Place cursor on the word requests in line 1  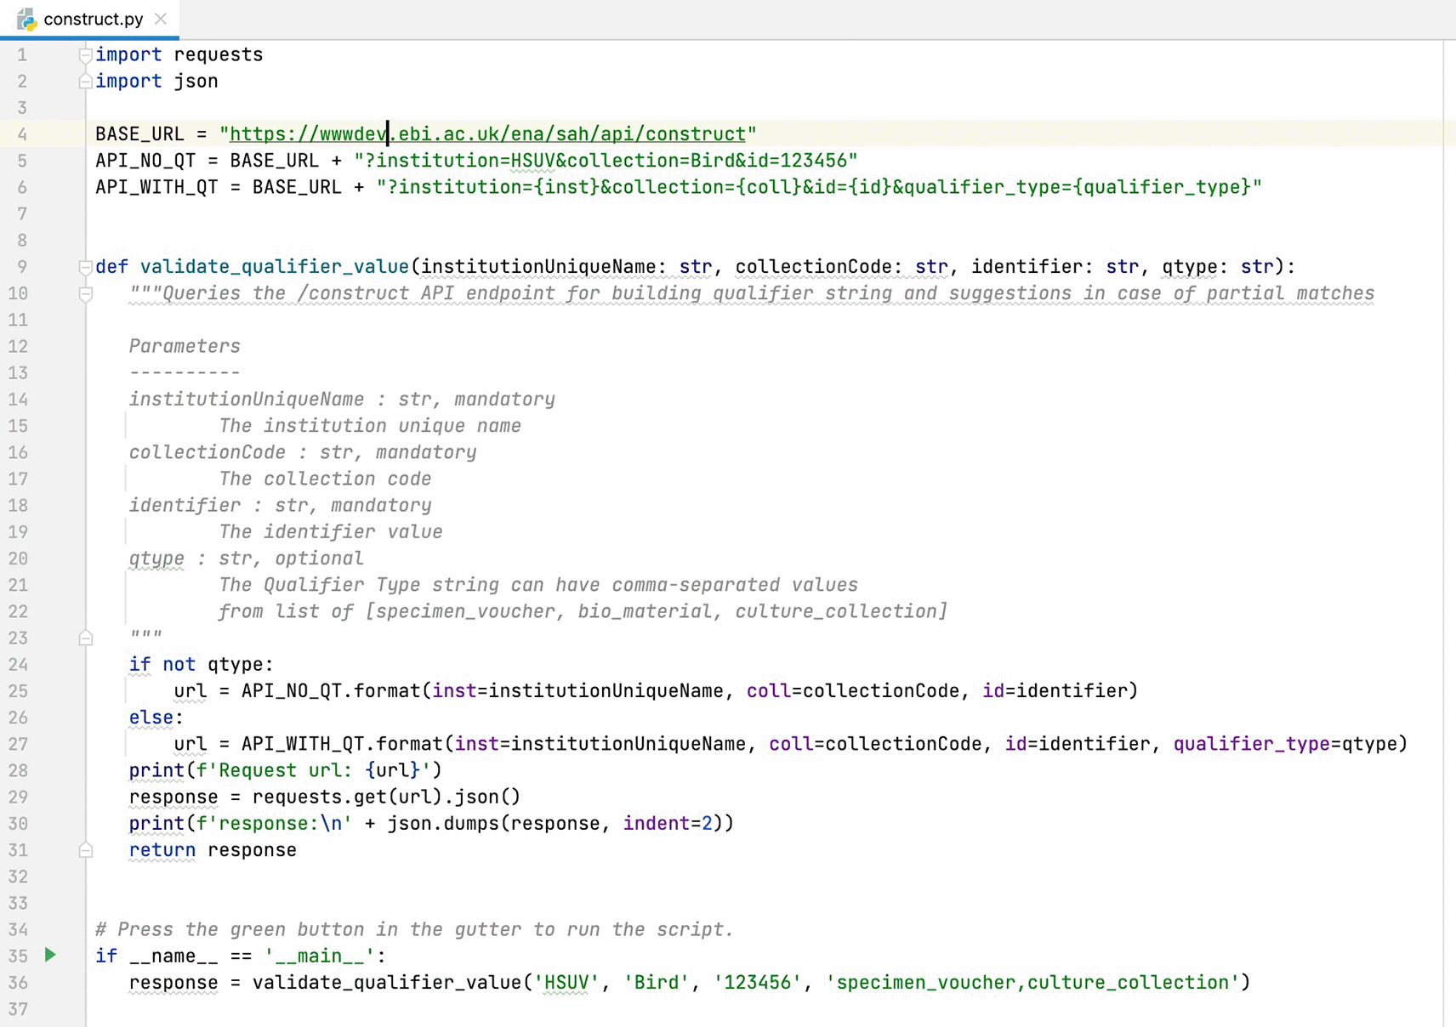click(x=218, y=54)
